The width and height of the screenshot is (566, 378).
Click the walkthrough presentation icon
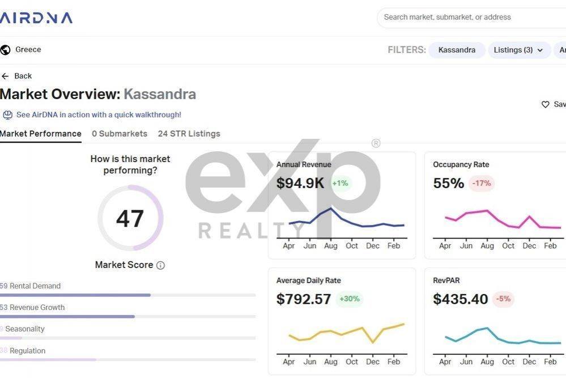[7, 115]
